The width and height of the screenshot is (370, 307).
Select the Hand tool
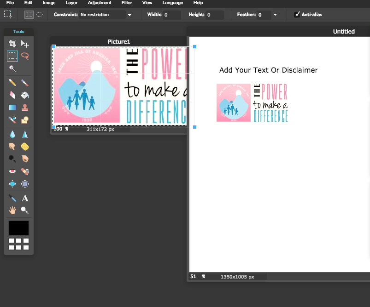click(12, 210)
